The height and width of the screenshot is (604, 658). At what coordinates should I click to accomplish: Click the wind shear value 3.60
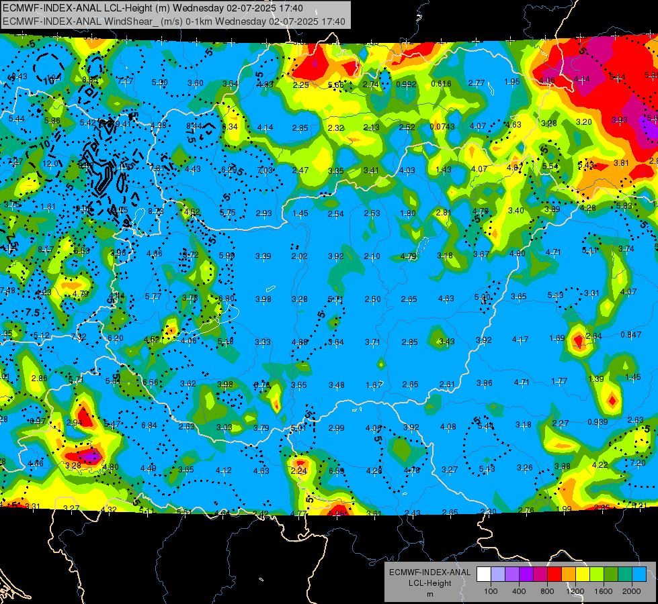pyautogui.click(x=195, y=83)
